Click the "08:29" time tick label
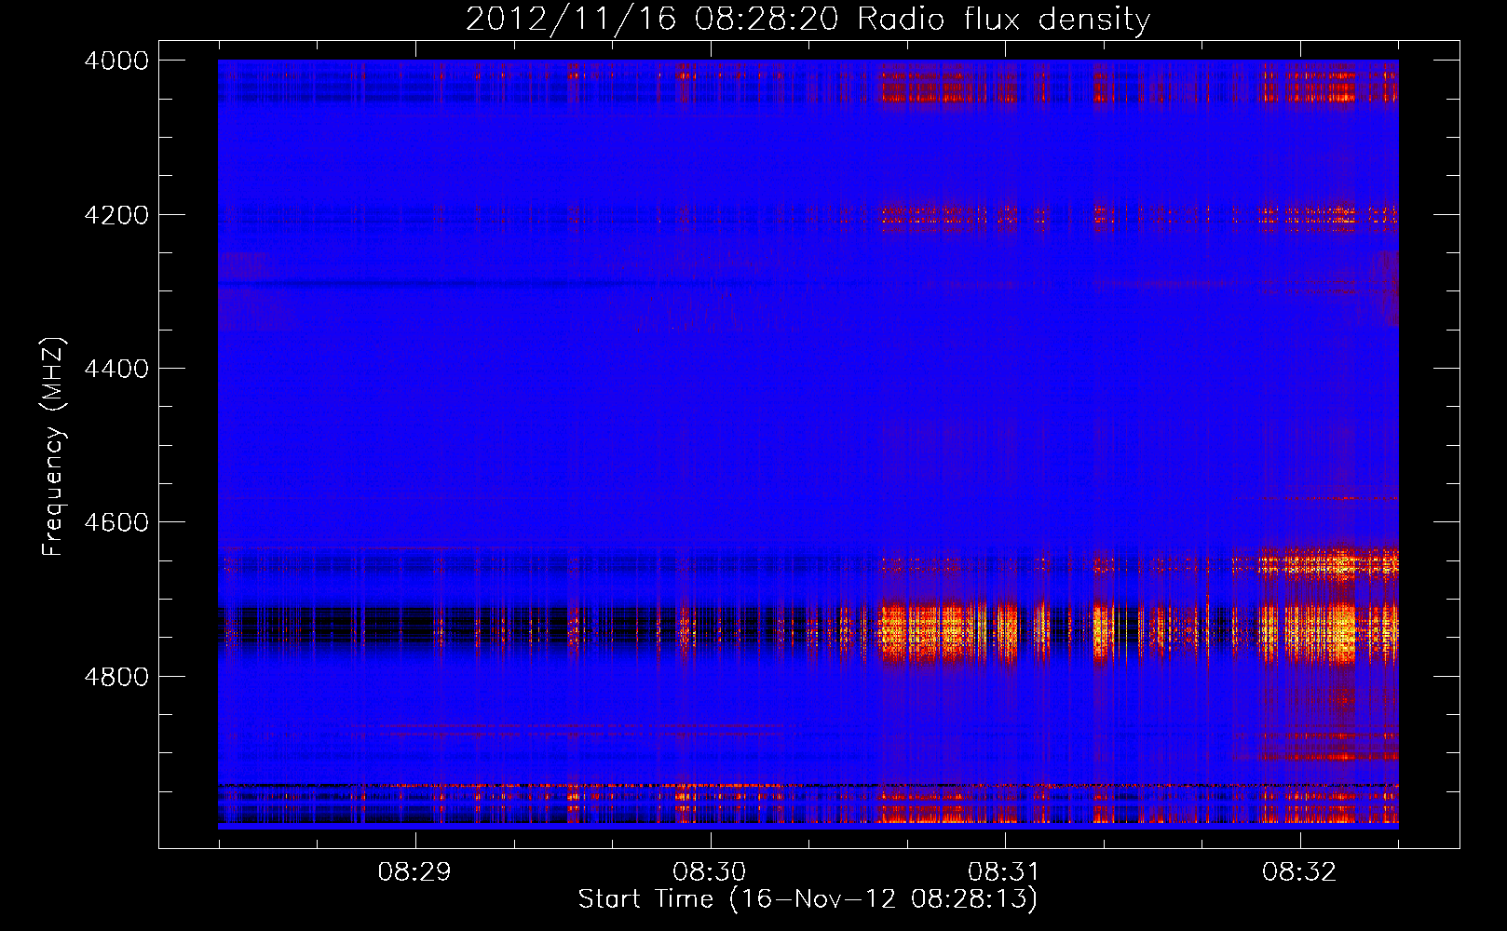 414,872
